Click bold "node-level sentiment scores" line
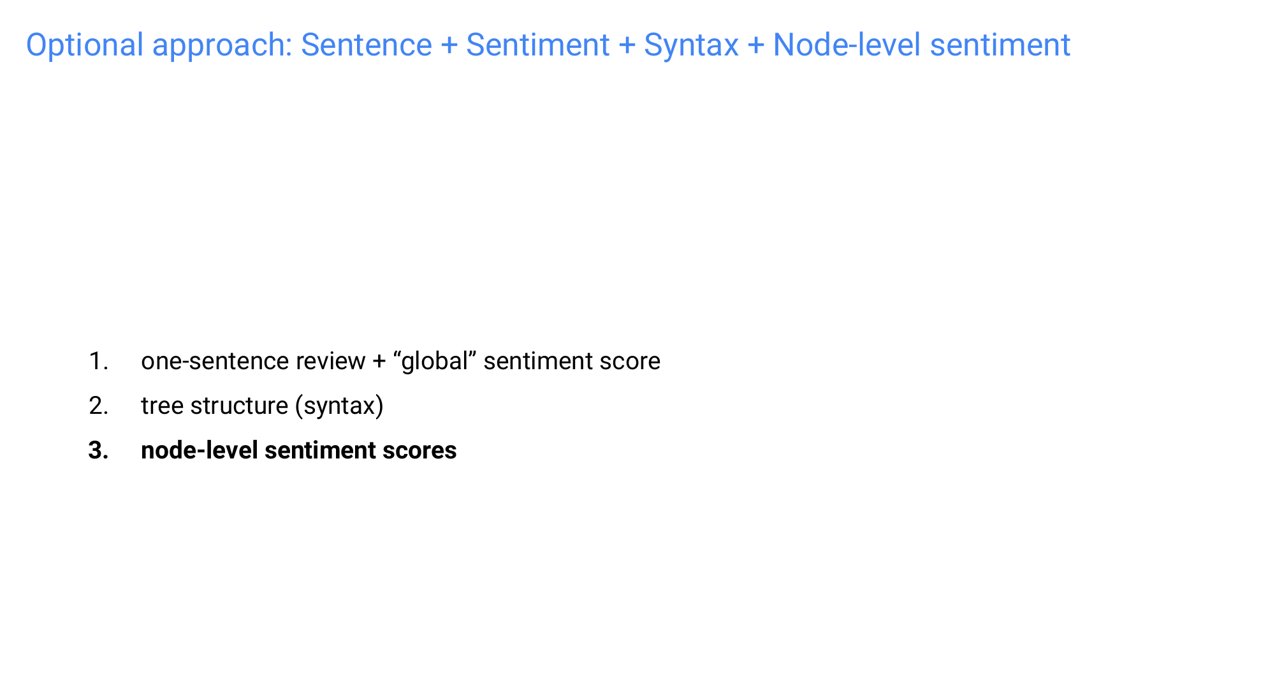 [298, 451]
